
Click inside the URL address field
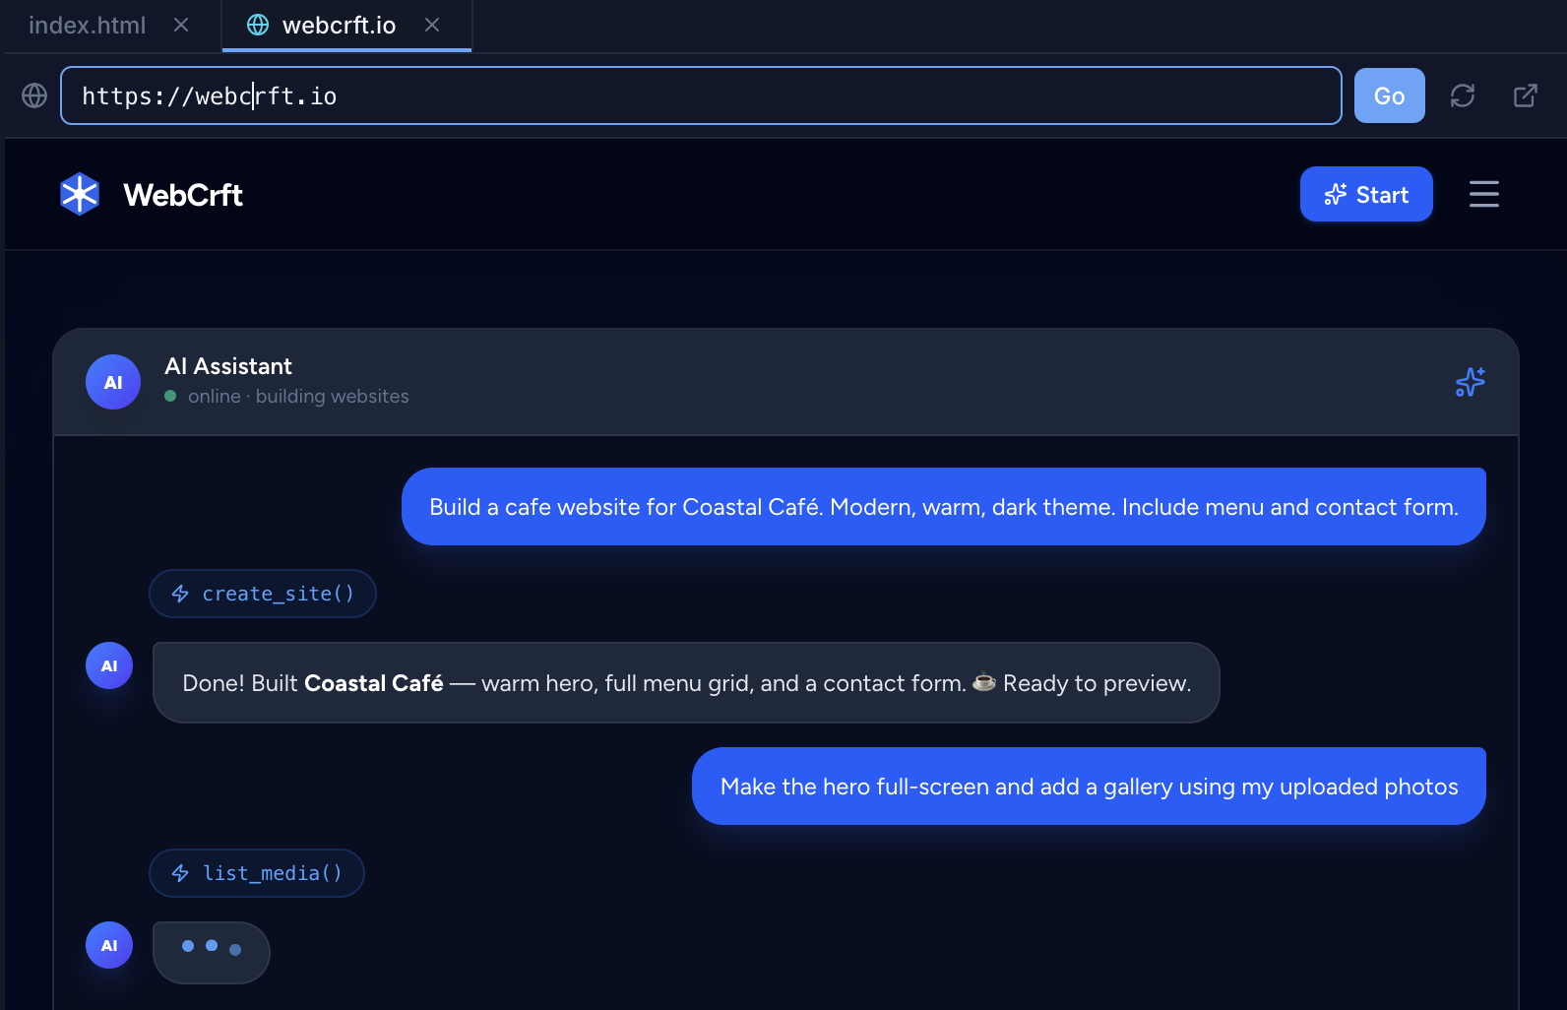(x=700, y=95)
